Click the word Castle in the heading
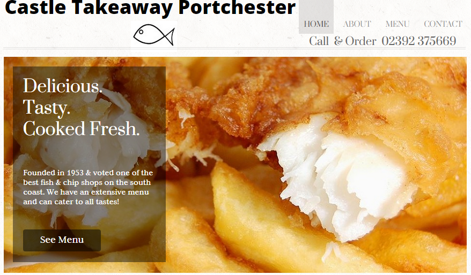471x275 pixels. pyautogui.click(x=35, y=7)
